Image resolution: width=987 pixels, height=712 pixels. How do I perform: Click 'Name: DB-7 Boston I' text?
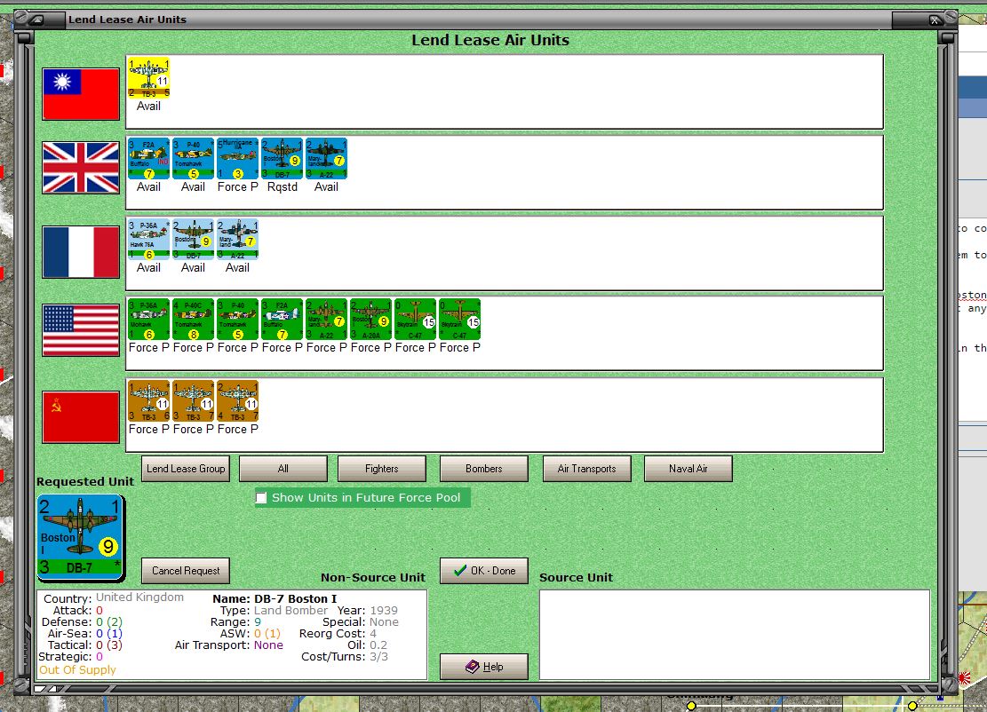coord(275,598)
